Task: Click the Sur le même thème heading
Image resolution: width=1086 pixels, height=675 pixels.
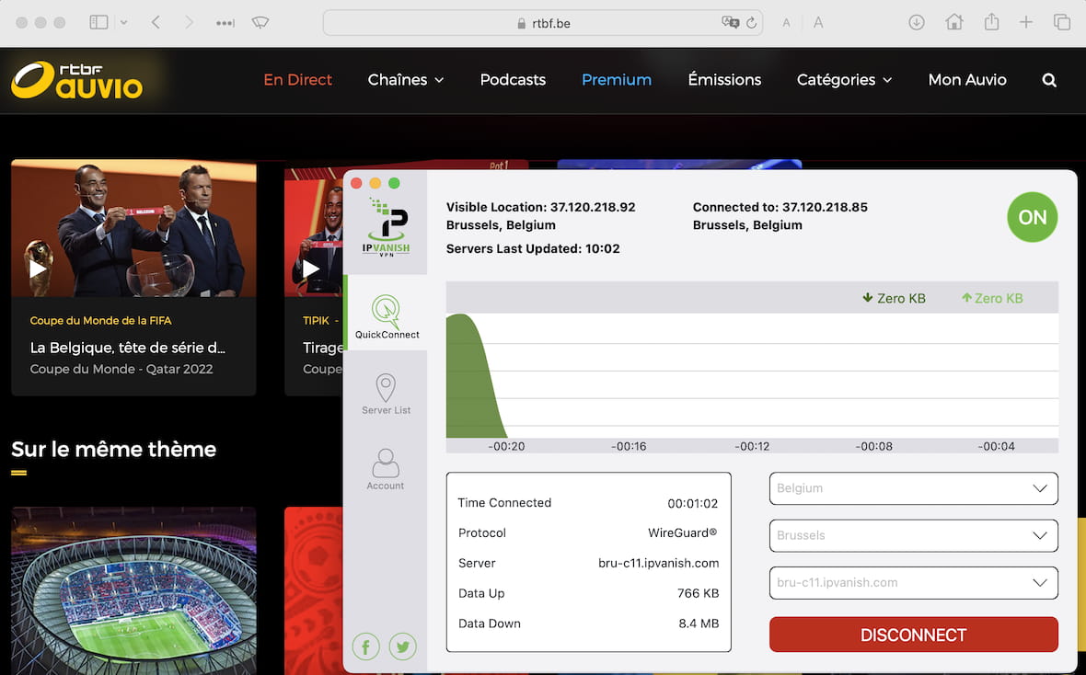Action: tap(113, 450)
